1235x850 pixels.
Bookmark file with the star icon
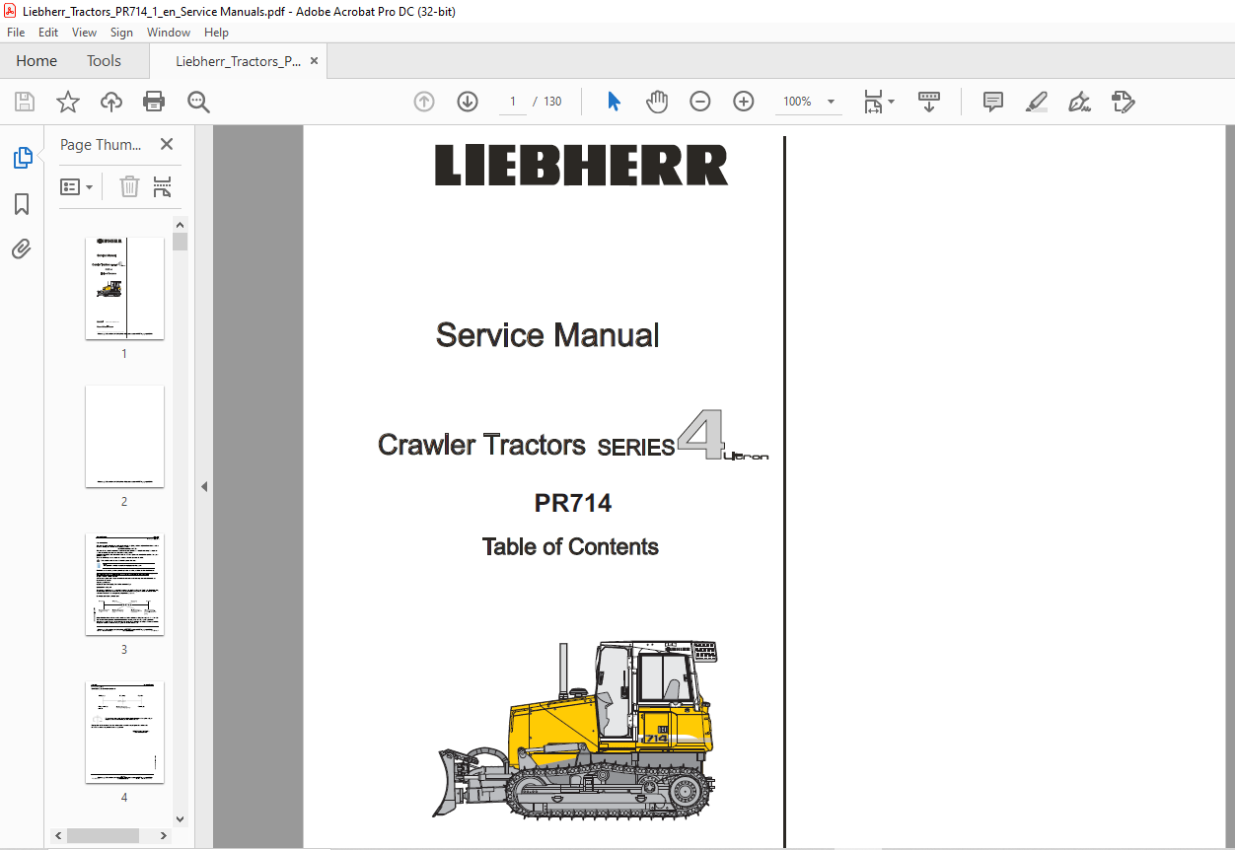coord(67,102)
